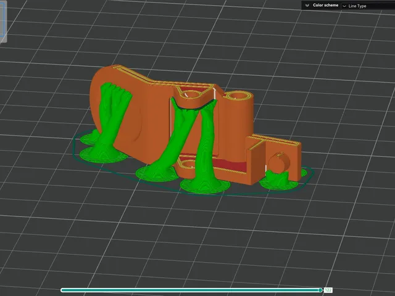Click the Color scheme label

325,6
